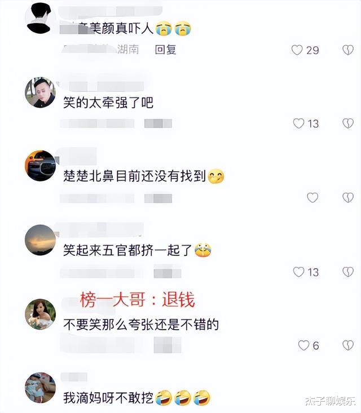Click the blurred reply button under 楚楚北鼻 comment
This screenshot has height=413, width=361.
pyautogui.click(x=158, y=198)
